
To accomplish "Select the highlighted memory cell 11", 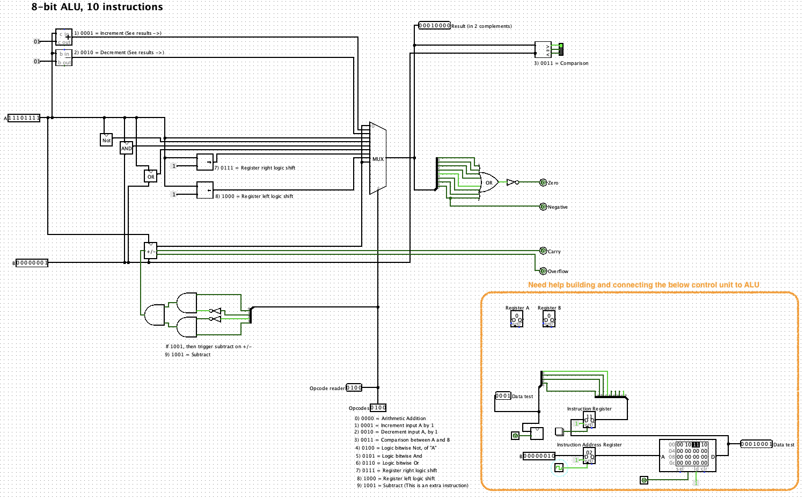I will [x=696, y=444].
